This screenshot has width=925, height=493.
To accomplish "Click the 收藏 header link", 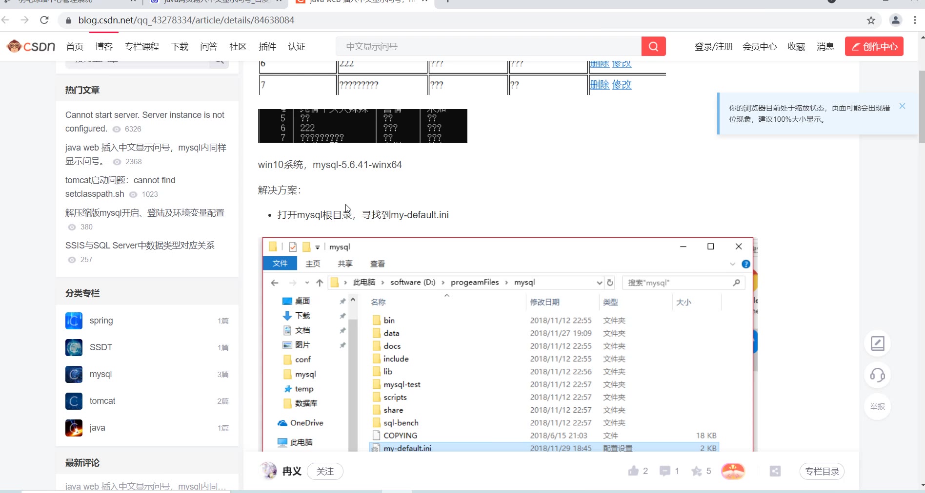I will 796,47.
